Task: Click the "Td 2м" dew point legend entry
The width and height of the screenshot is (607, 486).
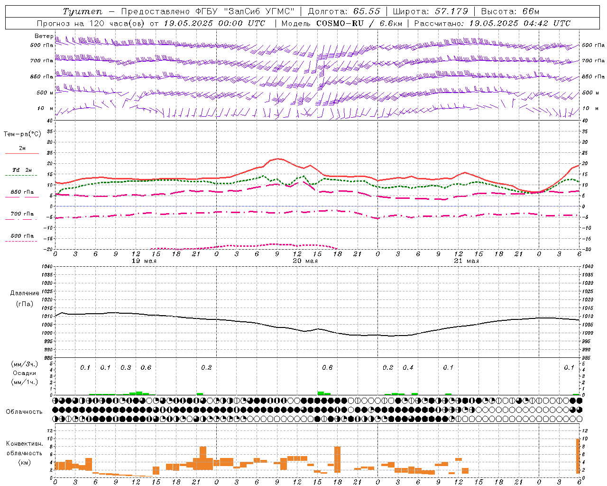Action: pyautogui.click(x=22, y=170)
